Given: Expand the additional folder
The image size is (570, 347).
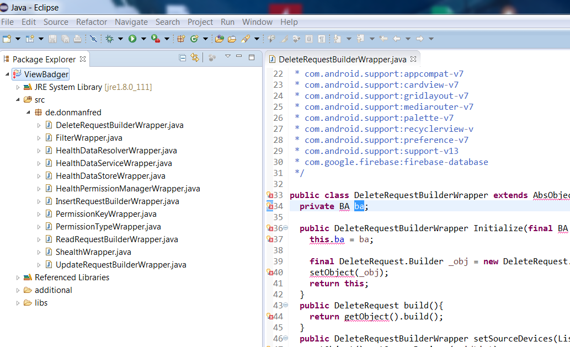Looking at the screenshot, I should [x=18, y=290].
